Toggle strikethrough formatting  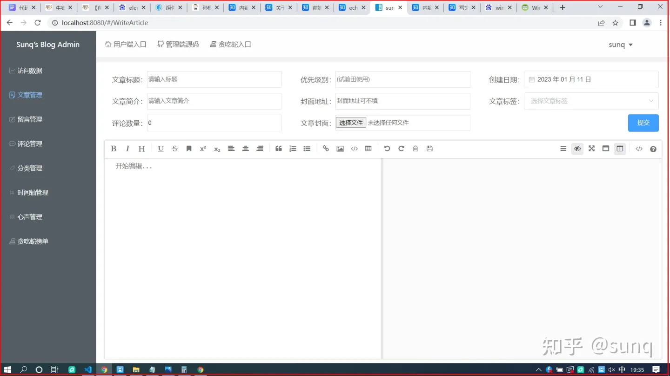click(174, 149)
